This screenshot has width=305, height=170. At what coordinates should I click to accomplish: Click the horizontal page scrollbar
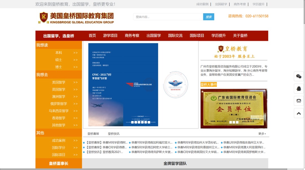[x=143, y=169]
